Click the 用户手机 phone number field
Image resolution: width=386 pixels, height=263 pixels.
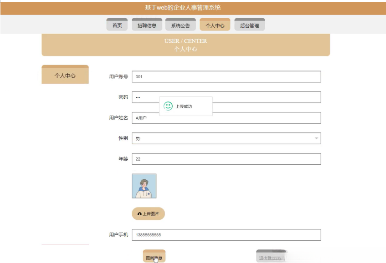[x=226, y=235]
